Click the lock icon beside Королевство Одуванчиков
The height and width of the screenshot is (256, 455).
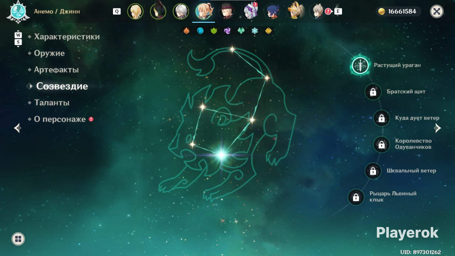(381, 144)
